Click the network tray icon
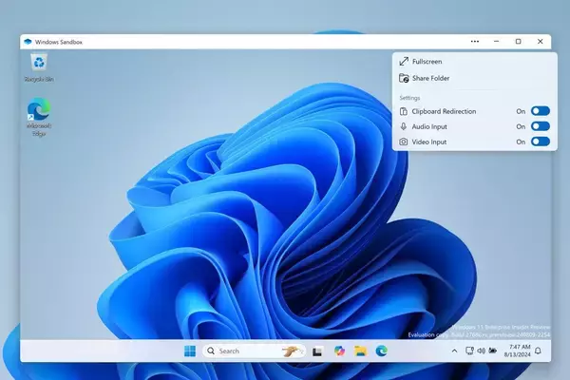This screenshot has width=570, height=380. pos(468,351)
